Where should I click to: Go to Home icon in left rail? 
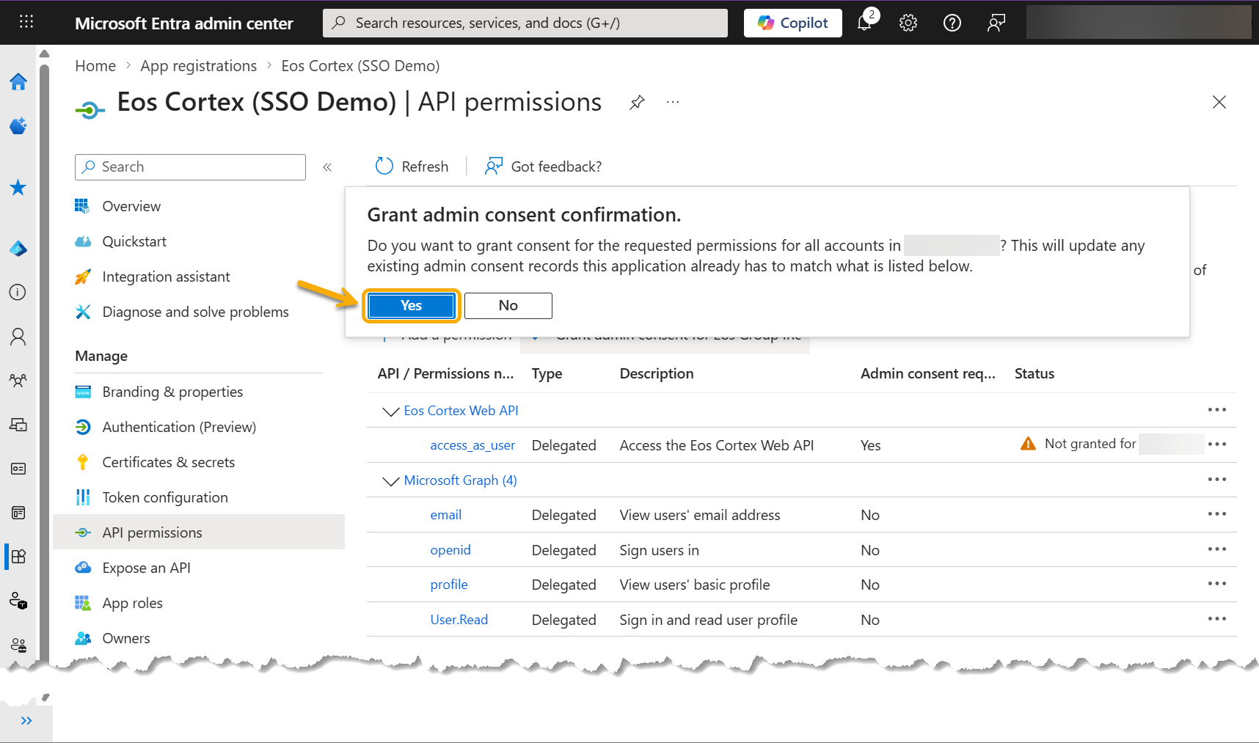(x=18, y=81)
